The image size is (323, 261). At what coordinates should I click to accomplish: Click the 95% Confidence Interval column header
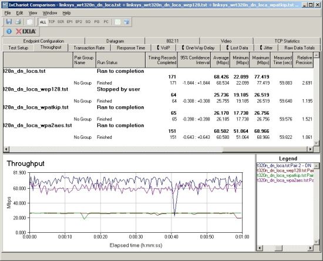(194, 60)
